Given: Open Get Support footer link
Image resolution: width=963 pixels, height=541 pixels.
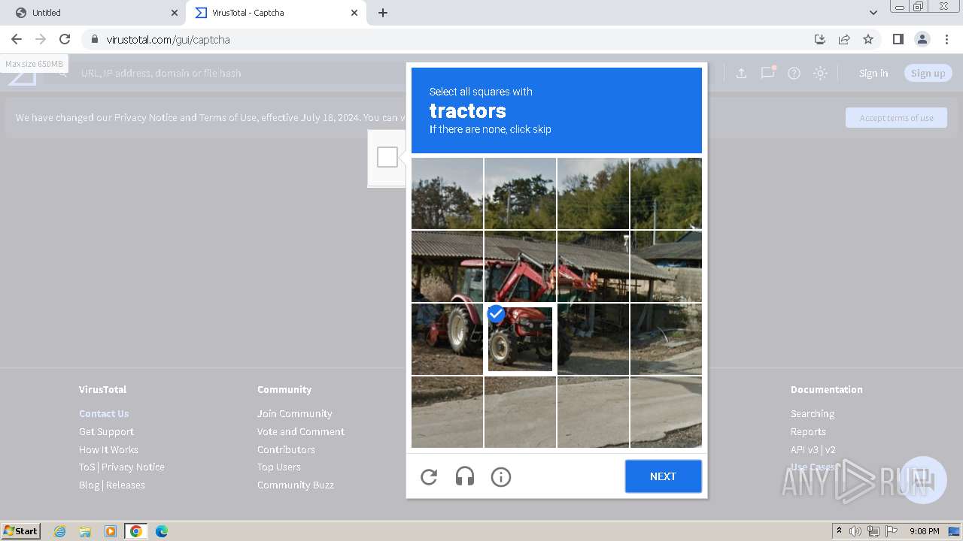Looking at the screenshot, I should 106,431.
